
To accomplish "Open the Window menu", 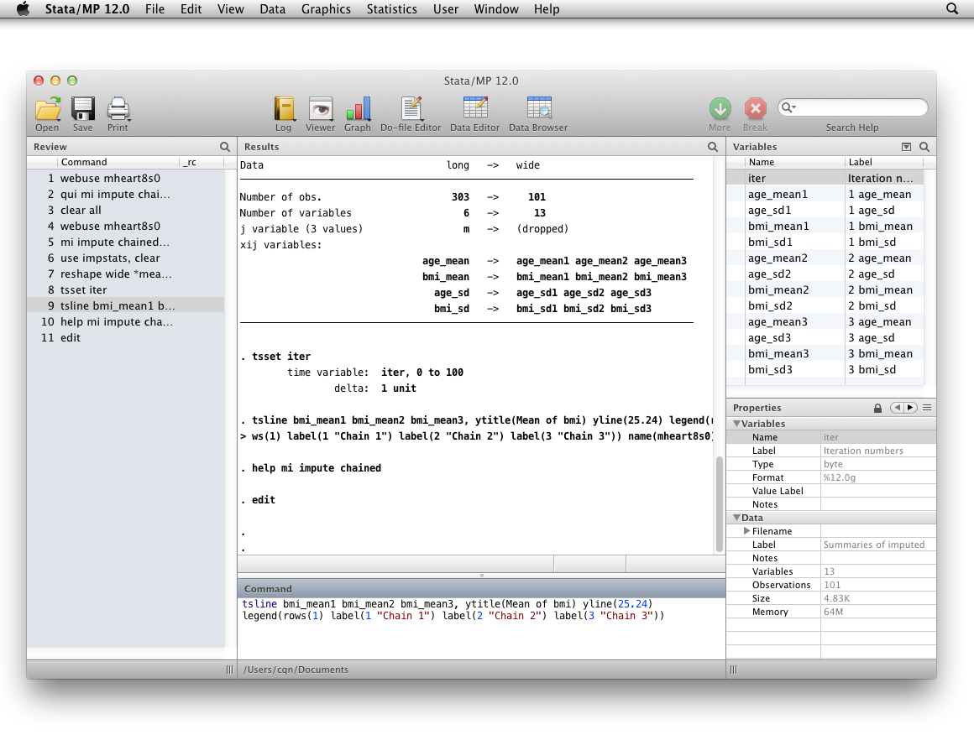I will 496,9.
